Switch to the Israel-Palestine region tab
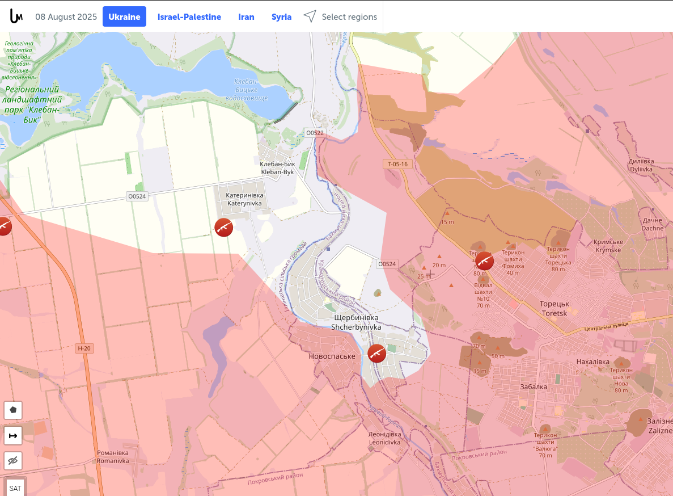The image size is (673, 496). [x=189, y=17]
